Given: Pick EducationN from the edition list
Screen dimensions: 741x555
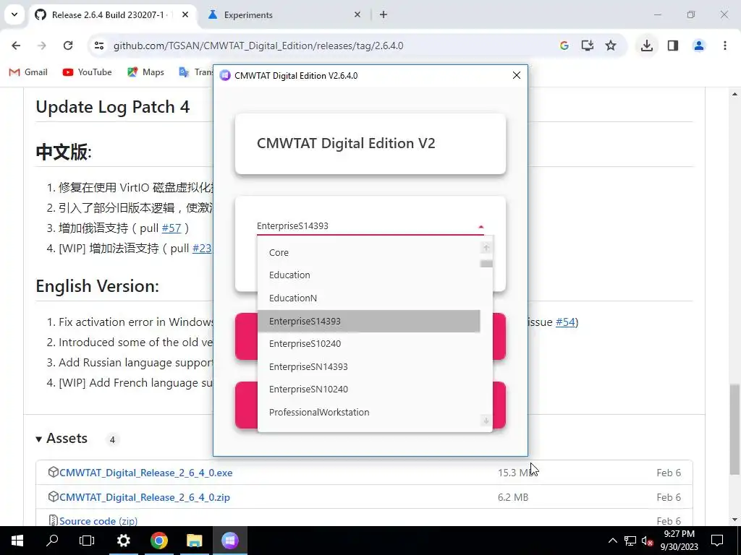Looking at the screenshot, I should pyautogui.click(x=368, y=298).
